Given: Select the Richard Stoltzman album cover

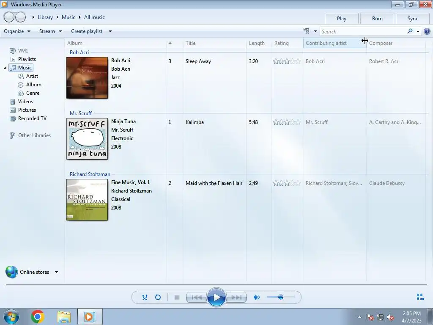Looking at the screenshot, I should pos(87,200).
